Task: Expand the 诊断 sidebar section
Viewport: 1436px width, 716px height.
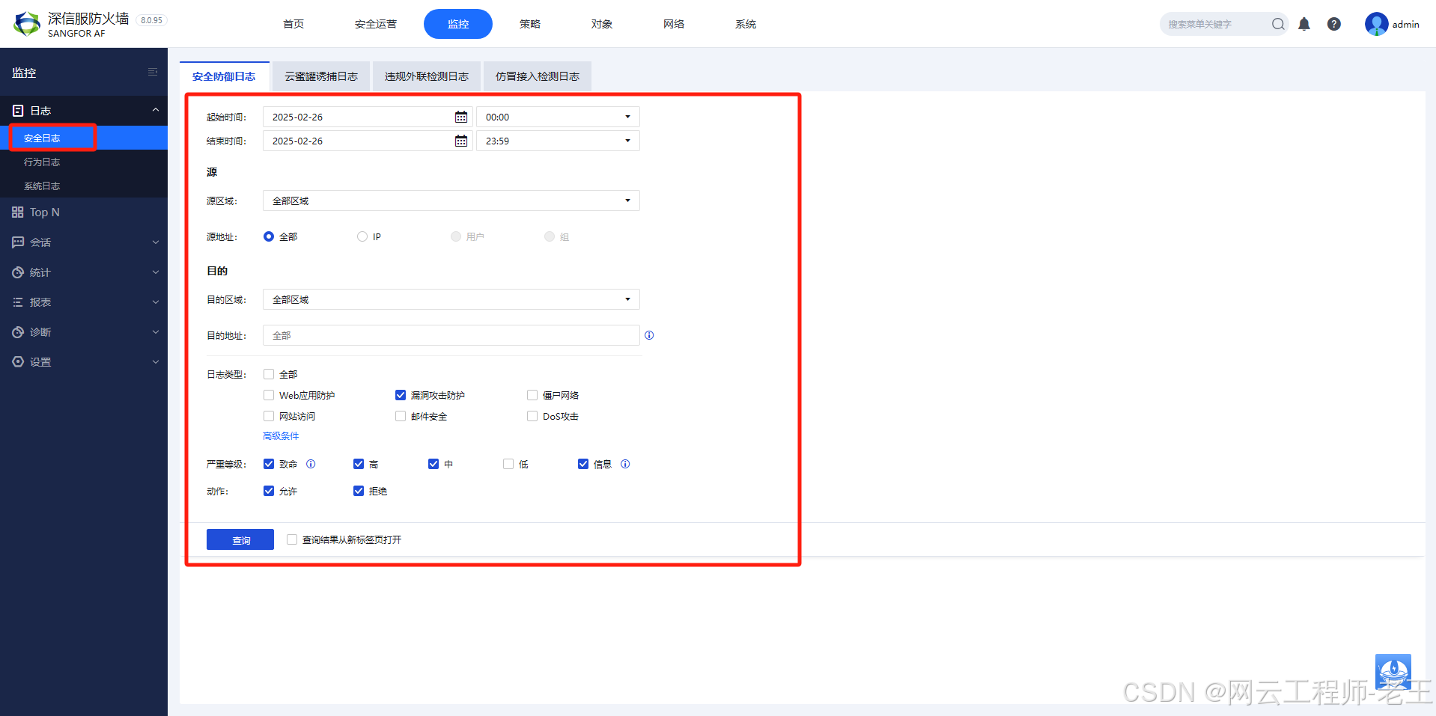Action: click(x=156, y=331)
